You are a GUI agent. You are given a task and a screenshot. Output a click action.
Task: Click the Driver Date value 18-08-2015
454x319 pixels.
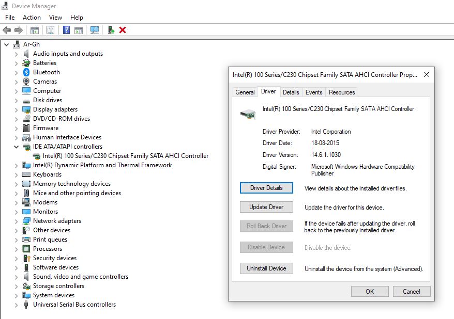pos(325,143)
